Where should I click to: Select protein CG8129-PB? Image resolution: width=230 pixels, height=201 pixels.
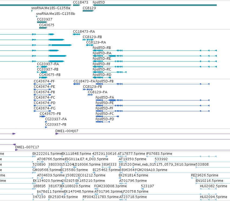pyautogui.click(x=92, y=87)
